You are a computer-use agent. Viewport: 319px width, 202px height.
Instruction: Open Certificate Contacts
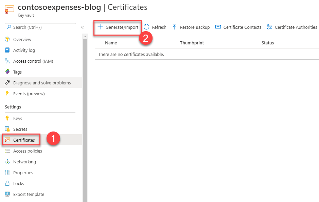pos(238,27)
